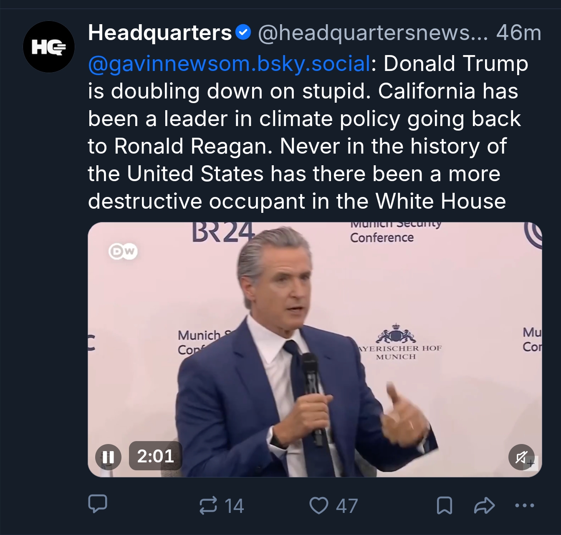Open the @headquartersnews handle link

coord(373,33)
